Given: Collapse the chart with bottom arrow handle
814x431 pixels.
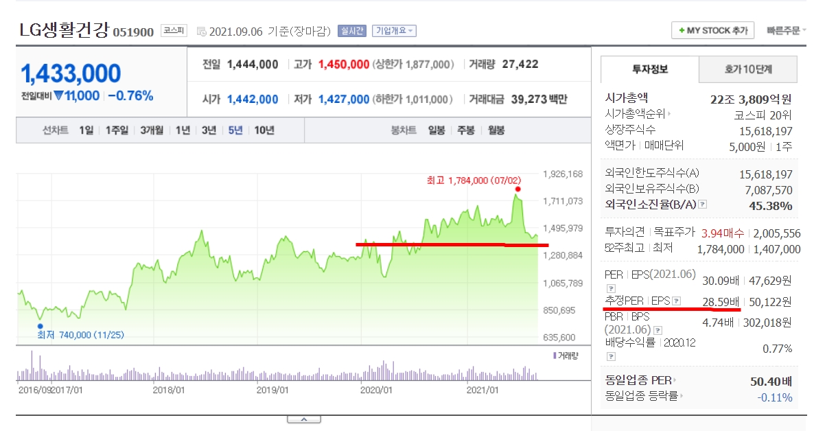Looking at the screenshot, I should (303, 419).
